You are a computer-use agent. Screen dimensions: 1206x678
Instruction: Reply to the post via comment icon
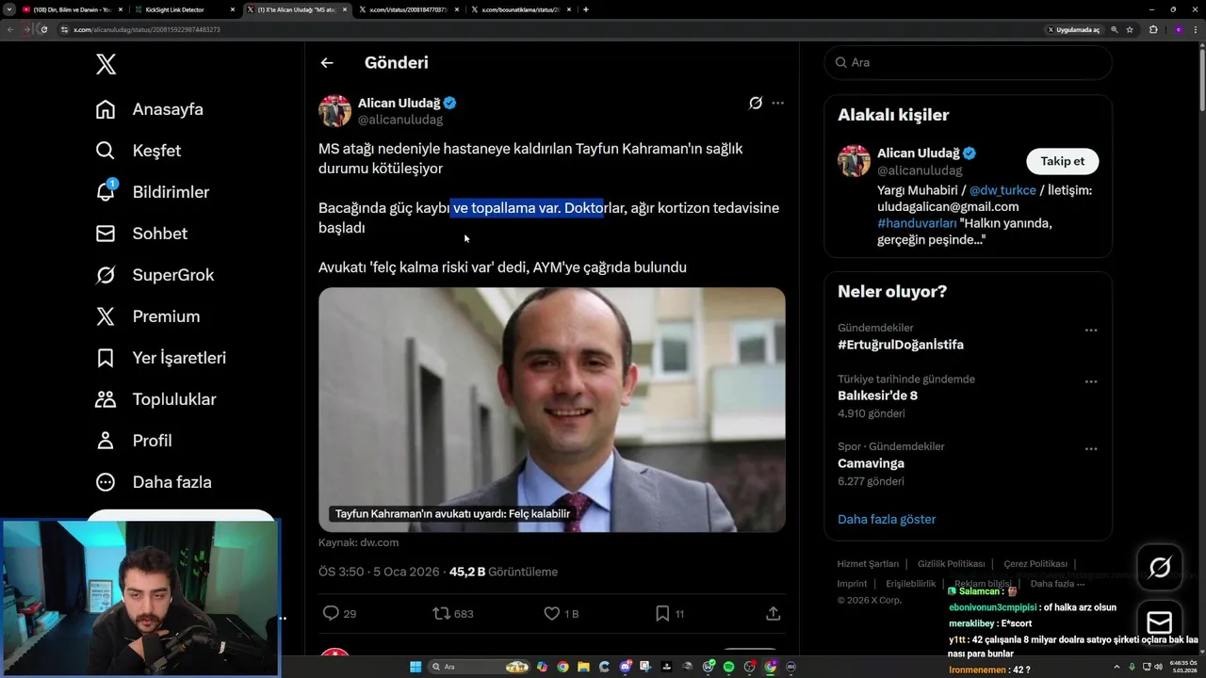[331, 613]
